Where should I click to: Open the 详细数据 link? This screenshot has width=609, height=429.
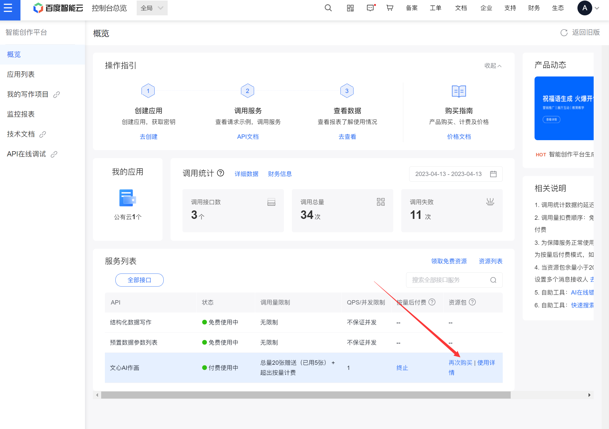246,174
